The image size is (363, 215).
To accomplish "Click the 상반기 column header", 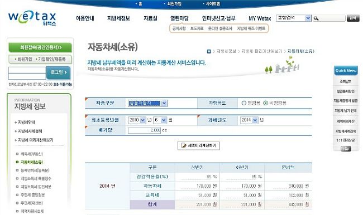I will click(x=198, y=168).
